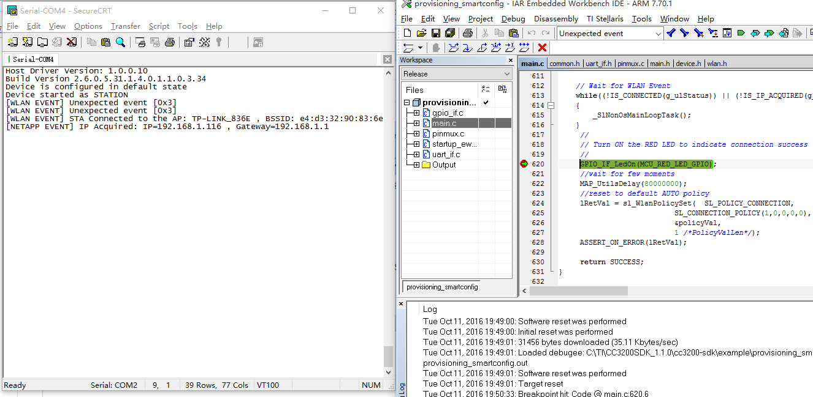Click SecureCRT terminal vertical scrollbar

[387, 224]
